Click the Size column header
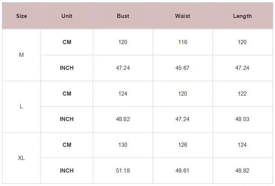This screenshot has width=275, height=186. coord(21,16)
